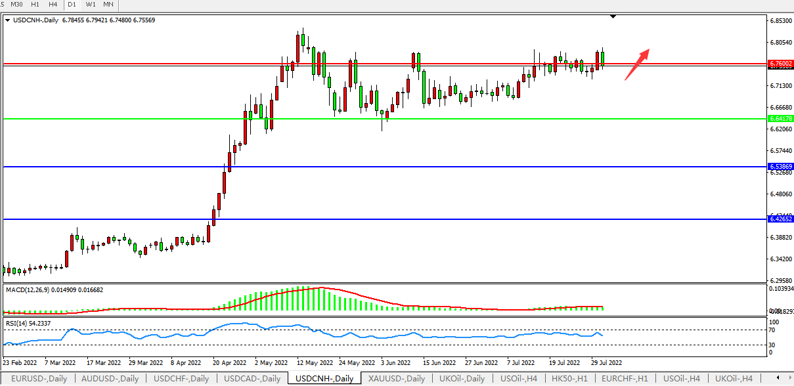Open the XAUUSD-,Daily chart tab
Screen dimensions: 794x386
pyautogui.click(x=396, y=379)
